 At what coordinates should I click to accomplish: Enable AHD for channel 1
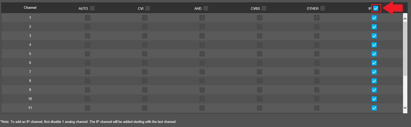tap(202, 18)
